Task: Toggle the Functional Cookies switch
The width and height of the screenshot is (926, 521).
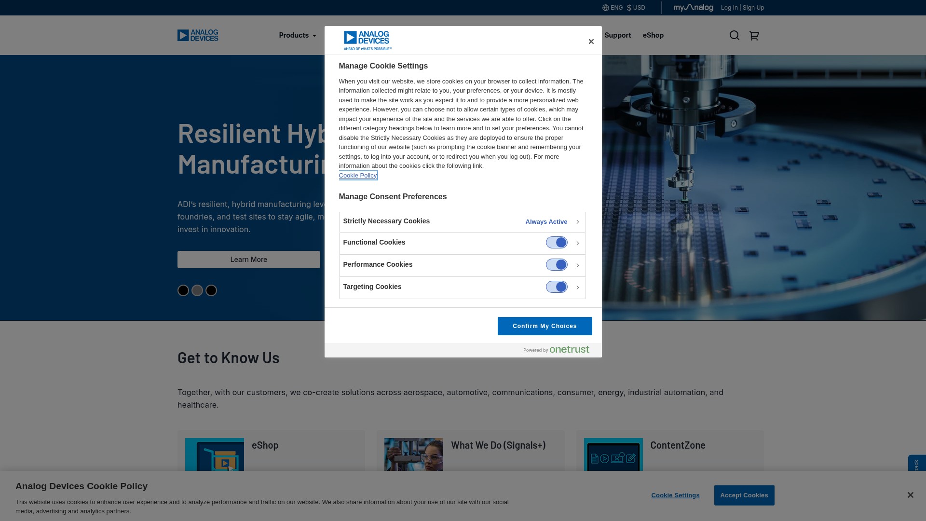Action: click(x=557, y=243)
